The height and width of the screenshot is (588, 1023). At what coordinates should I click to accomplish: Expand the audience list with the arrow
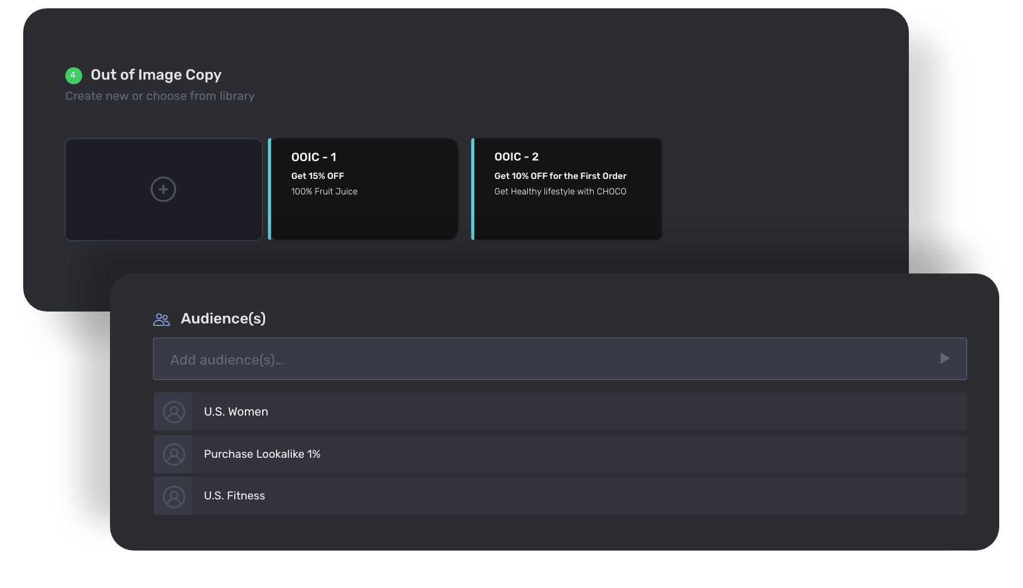945,359
